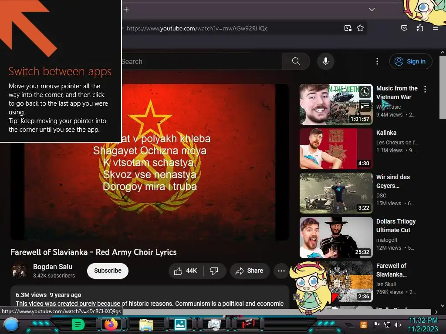Open the Kalinka video thumbnail
This screenshot has height=334, width=446.
pos(336,149)
